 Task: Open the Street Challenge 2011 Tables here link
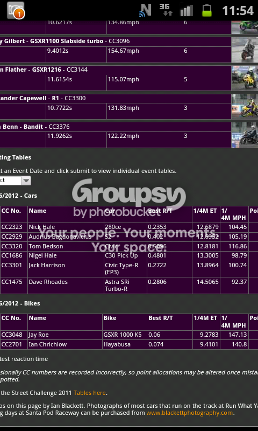pos(89,393)
